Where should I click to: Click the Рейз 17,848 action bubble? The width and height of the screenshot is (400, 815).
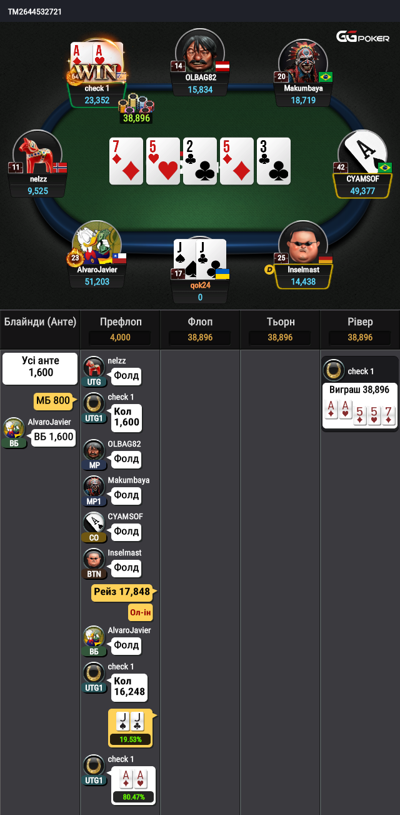122,592
